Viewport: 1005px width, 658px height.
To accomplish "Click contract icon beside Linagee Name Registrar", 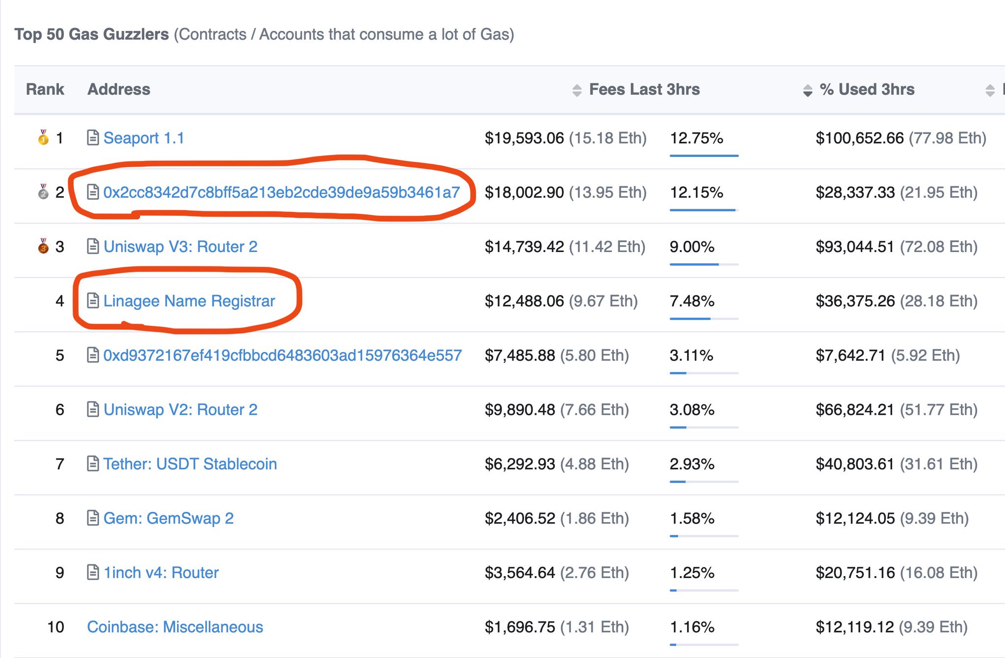I will tap(93, 301).
